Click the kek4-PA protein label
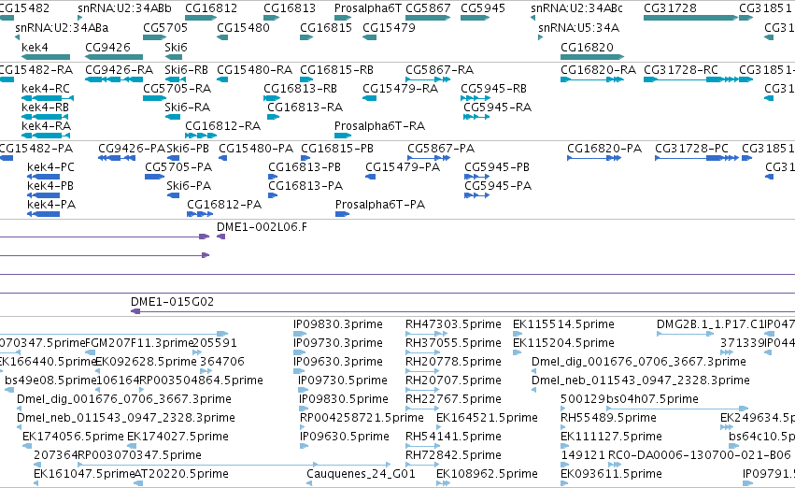 click(51, 205)
